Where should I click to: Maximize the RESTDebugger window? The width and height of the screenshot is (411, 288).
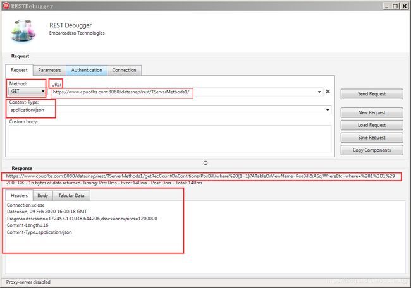point(395,6)
